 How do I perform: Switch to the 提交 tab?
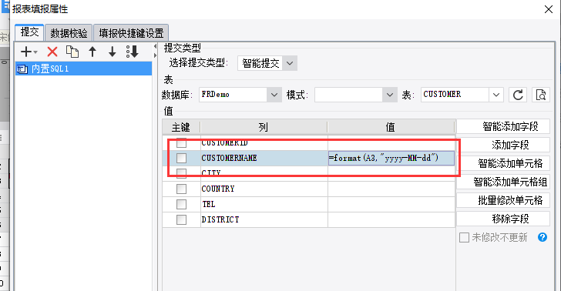pyautogui.click(x=29, y=32)
